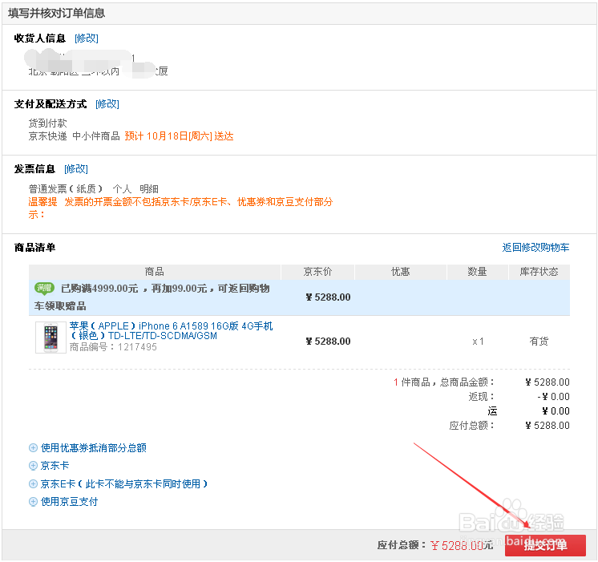Image resolution: width=598 pixels, height=562 pixels.
Task: Click the iPhone 6 product thumbnail image
Action: (51, 338)
